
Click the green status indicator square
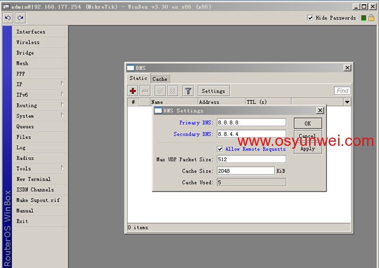pyautogui.click(x=363, y=18)
